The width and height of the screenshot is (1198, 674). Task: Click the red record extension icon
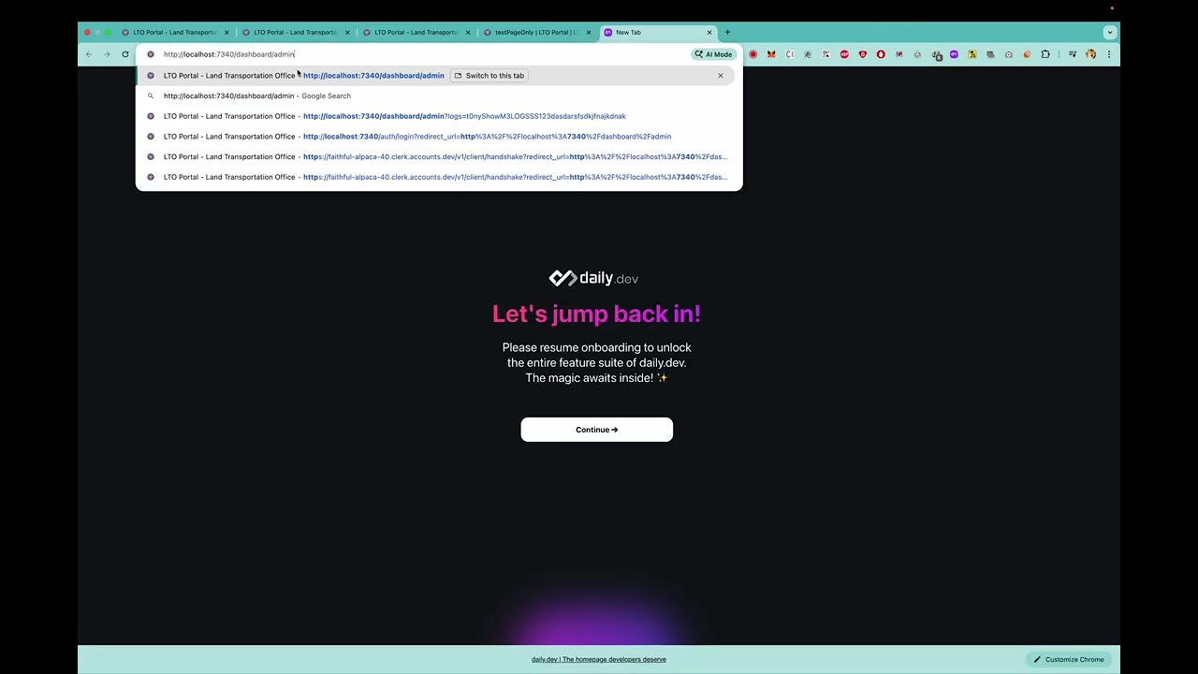(x=753, y=54)
